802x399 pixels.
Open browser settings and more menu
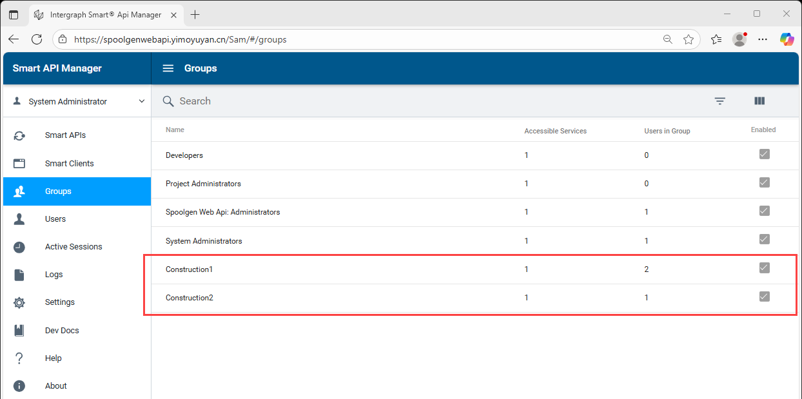coord(763,39)
